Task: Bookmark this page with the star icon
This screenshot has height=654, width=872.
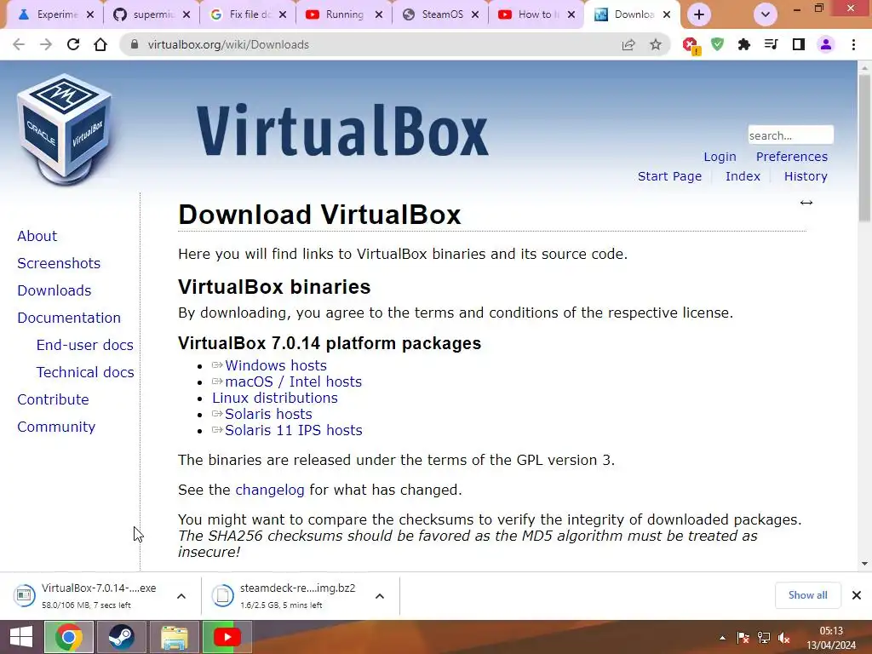Action: click(x=656, y=44)
